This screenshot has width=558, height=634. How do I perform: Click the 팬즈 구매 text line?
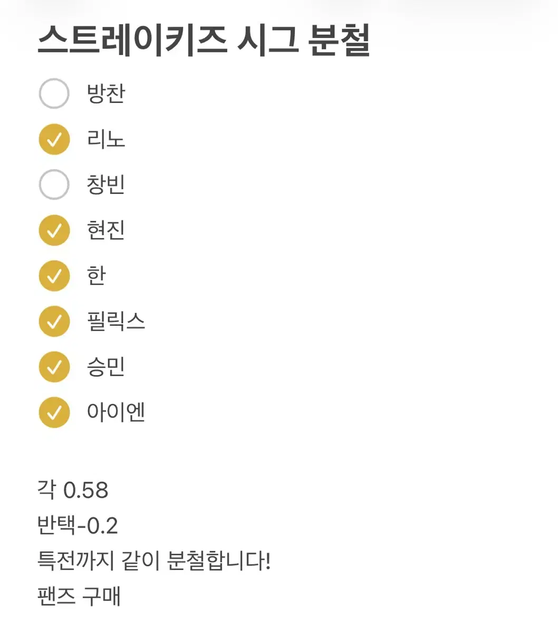(x=79, y=595)
